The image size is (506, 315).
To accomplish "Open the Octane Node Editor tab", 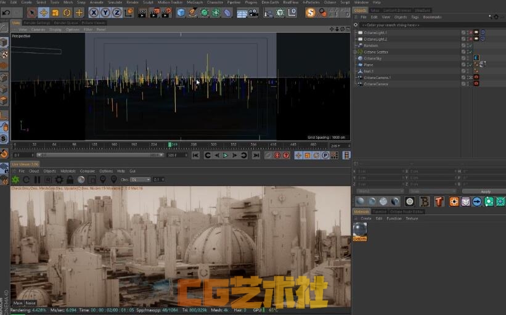I will tap(407, 211).
